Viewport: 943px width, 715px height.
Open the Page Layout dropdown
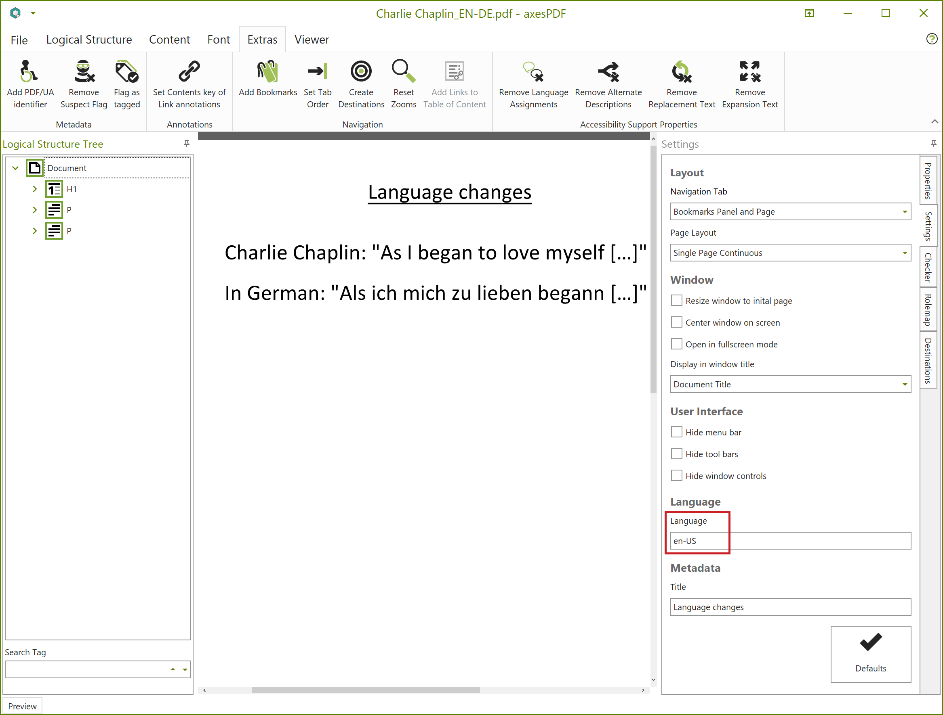pyautogui.click(x=790, y=253)
